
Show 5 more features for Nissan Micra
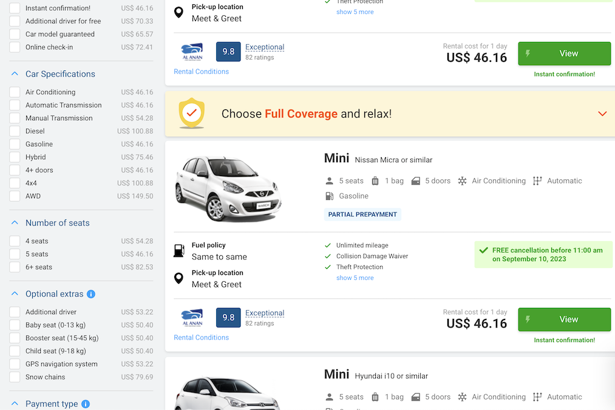[355, 278]
